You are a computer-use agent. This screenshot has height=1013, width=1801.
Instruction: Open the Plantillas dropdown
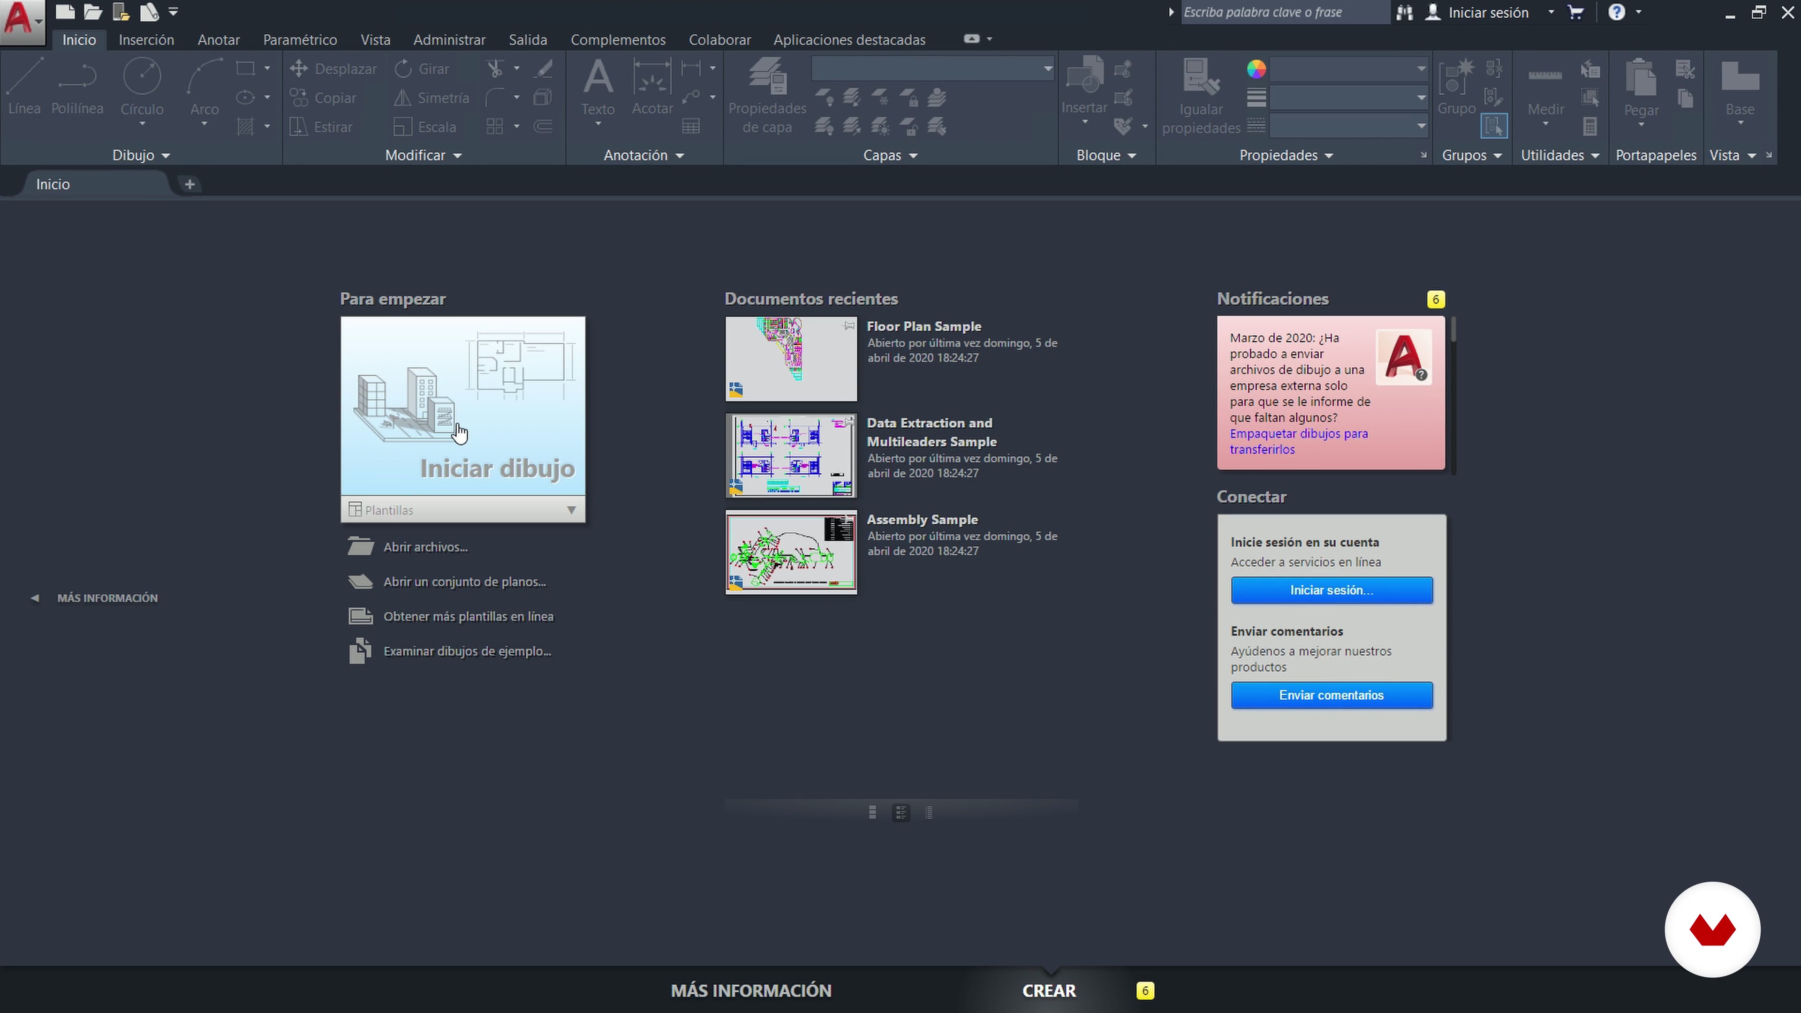(463, 510)
